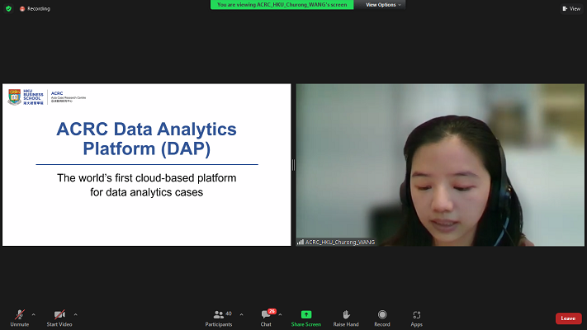
Task: Expand video settings arrow beside Start Video
Action: 75,314
